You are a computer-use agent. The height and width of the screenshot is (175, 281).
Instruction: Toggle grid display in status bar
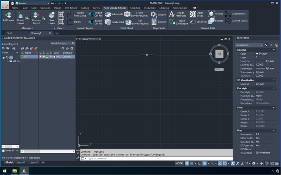tap(187, 163)
